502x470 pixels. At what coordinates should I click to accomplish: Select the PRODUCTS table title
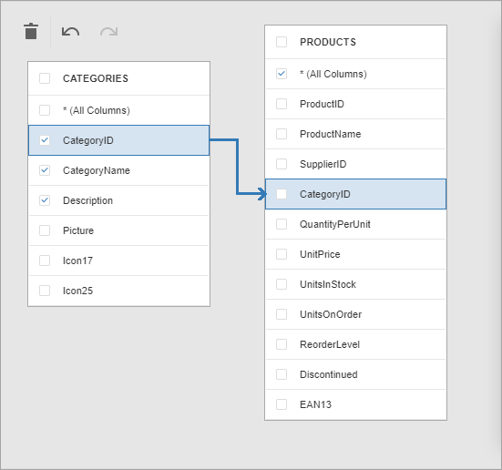pyautogui.click(x=328, y=42)
